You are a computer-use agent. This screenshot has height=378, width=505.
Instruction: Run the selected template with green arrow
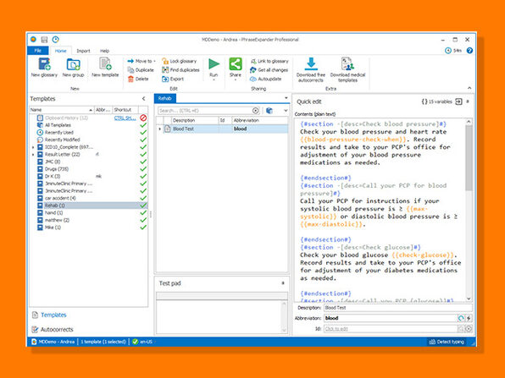coord(214,68)
